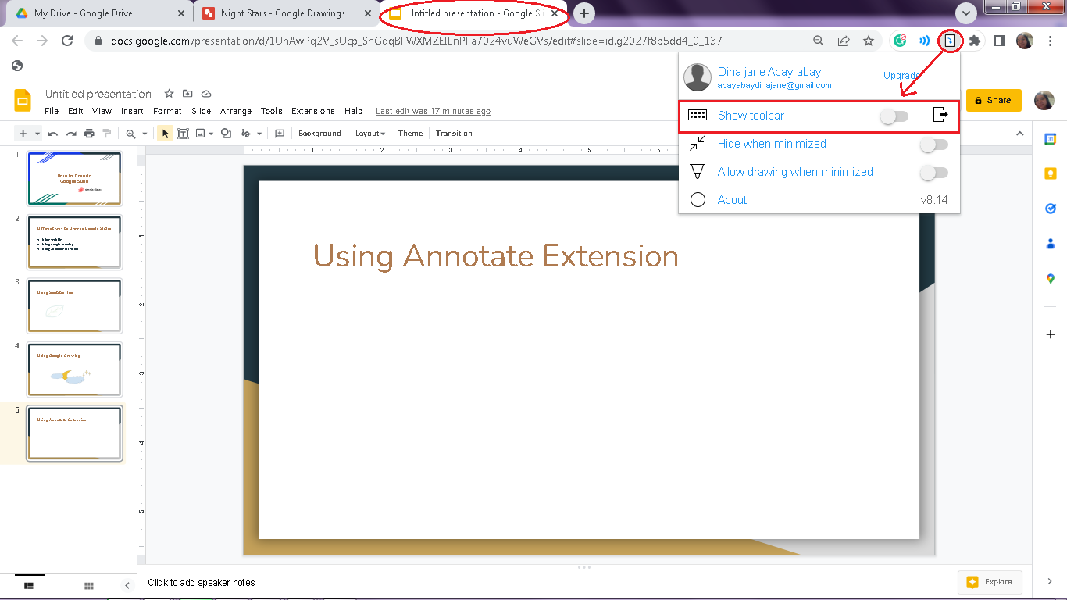Open Contacts in the side panel
The height and width of the screenshot is (600, 1067).
click(x=1051, y=244)
